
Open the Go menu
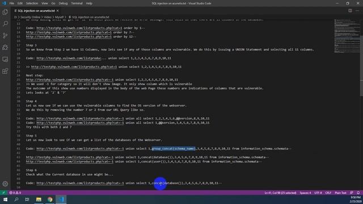click(53, 3)
